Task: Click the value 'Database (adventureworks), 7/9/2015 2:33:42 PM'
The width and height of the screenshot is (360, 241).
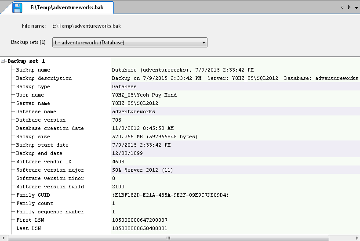Action: (x=183, y=70)
